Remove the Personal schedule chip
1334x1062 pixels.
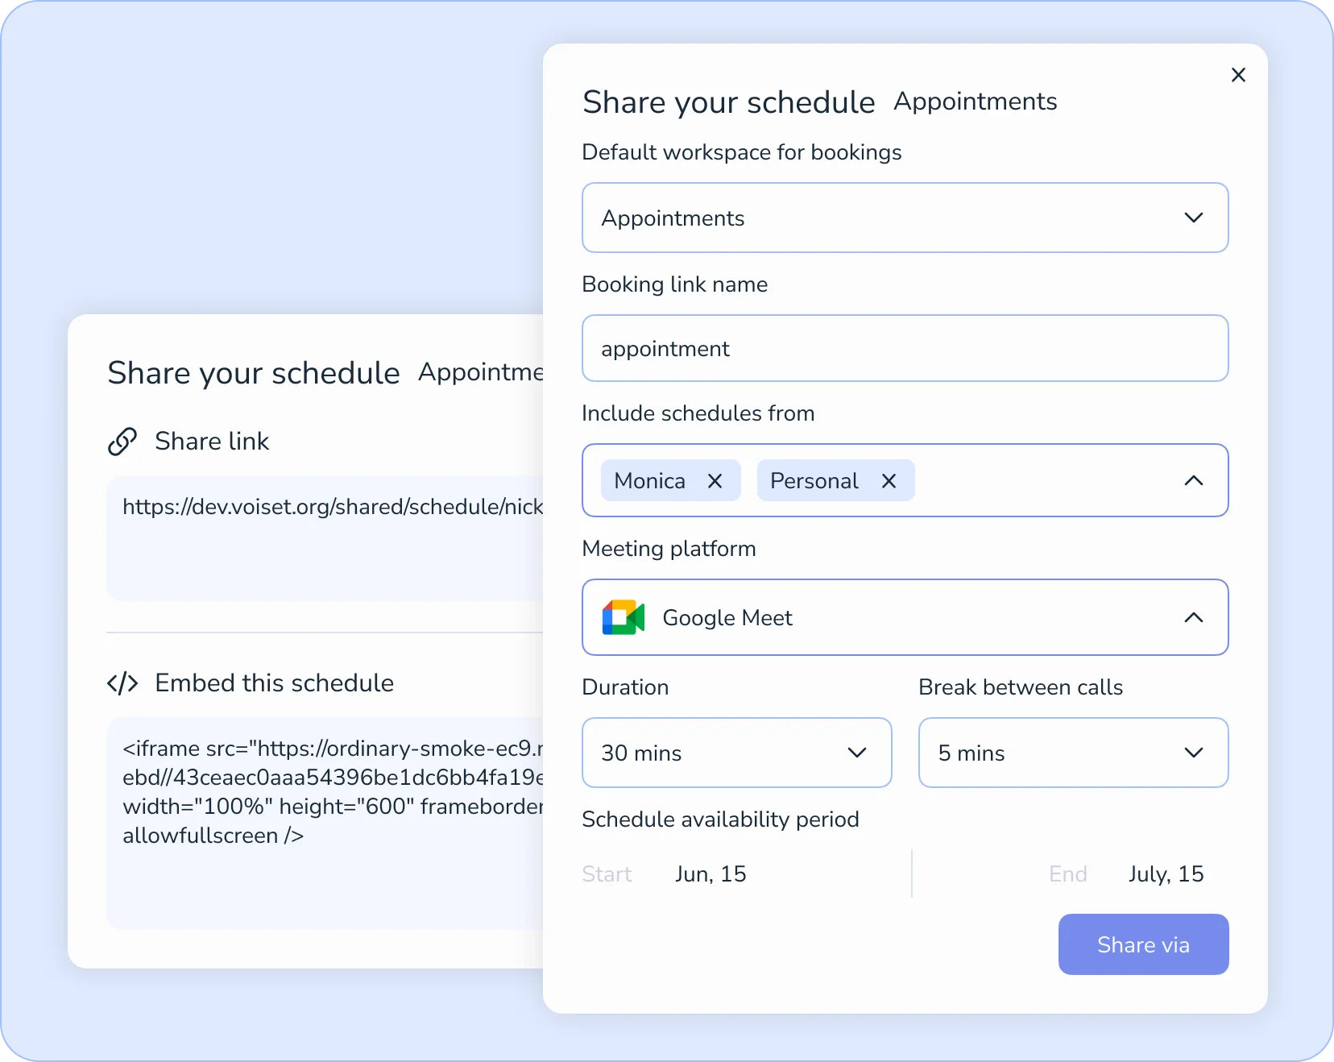pyautogui.click(x=889, y=480)
